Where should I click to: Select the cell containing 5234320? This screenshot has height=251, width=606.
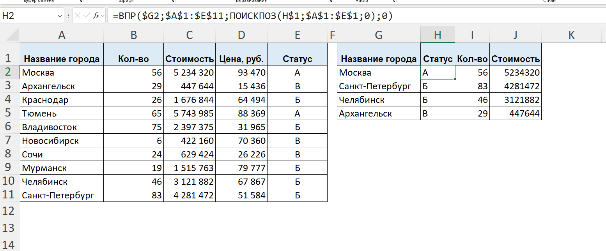(515, 72)
